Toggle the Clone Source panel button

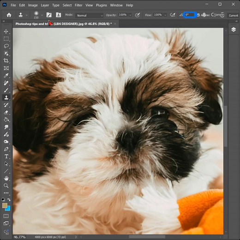(58, 15)
